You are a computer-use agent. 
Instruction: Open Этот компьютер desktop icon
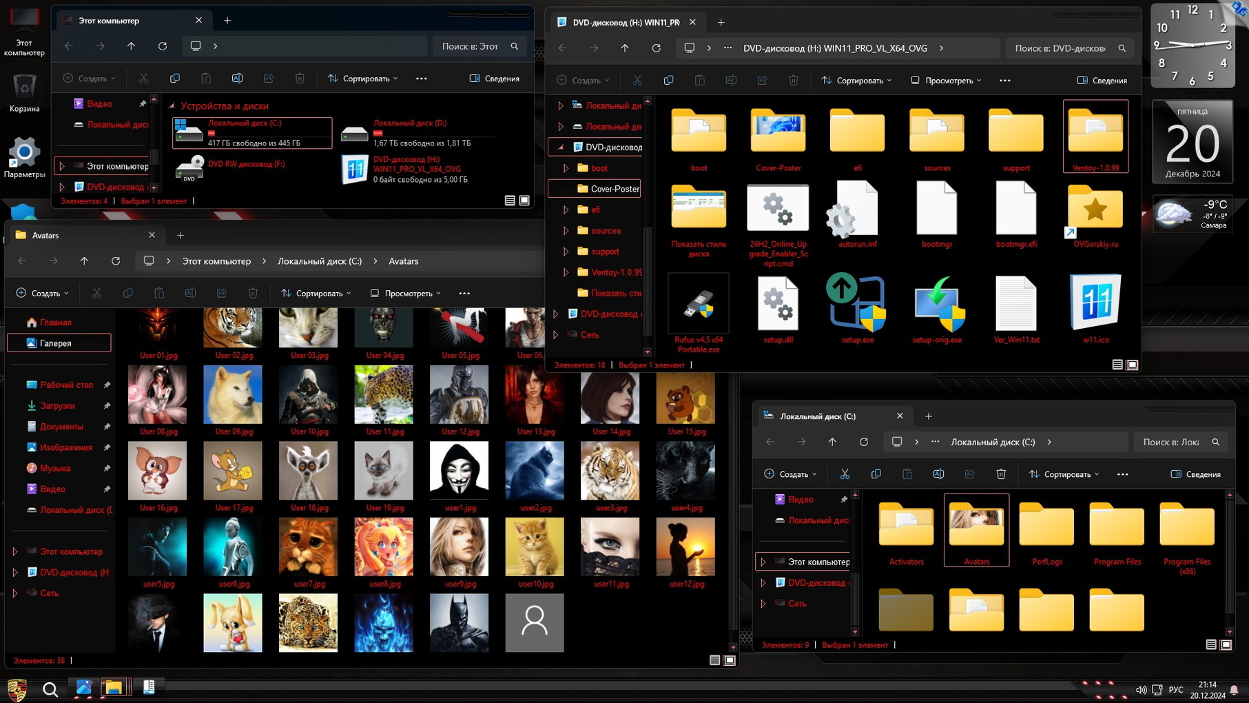pos(24,31)
